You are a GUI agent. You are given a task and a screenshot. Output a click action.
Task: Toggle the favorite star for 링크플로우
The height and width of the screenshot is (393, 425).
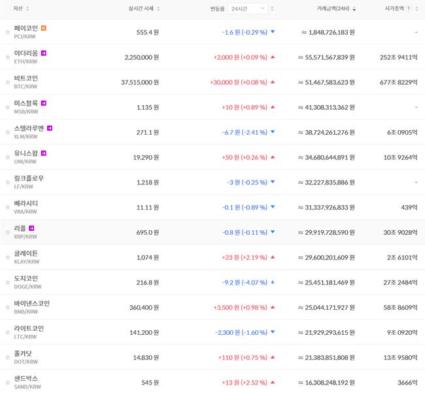pos(8,182)
